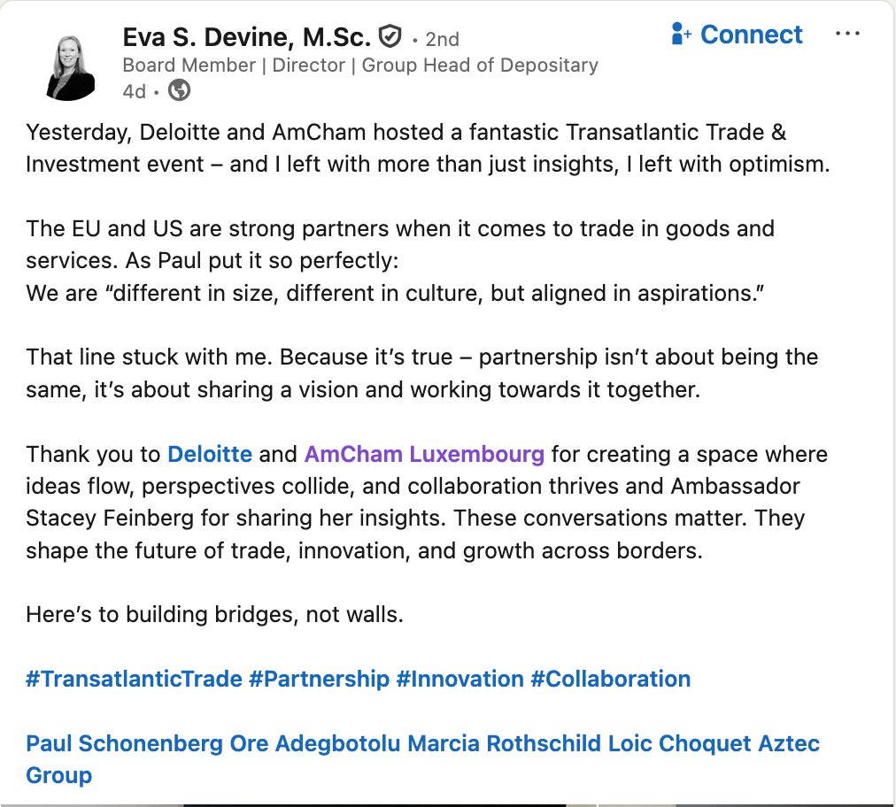Open the Deloitte company link
Screen dimensions: 896x807
point(210,455)
